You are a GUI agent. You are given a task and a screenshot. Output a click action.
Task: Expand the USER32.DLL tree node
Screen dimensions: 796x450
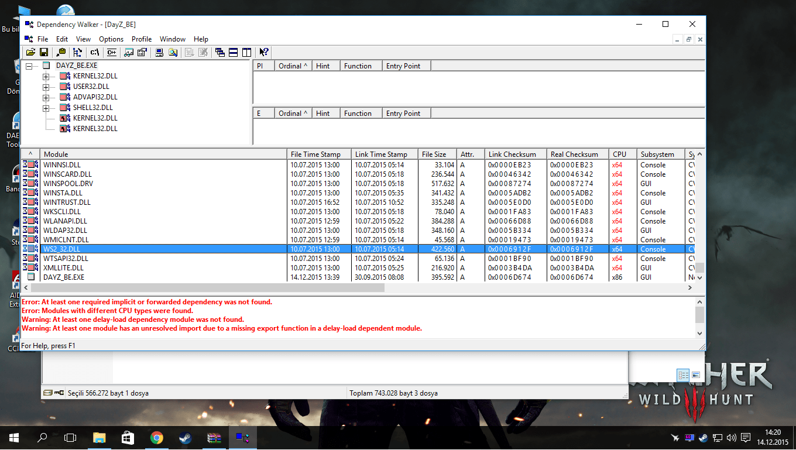click(46, 87)
